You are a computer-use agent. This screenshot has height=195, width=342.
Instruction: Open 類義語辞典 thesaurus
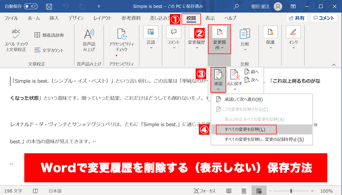point(49,35)
